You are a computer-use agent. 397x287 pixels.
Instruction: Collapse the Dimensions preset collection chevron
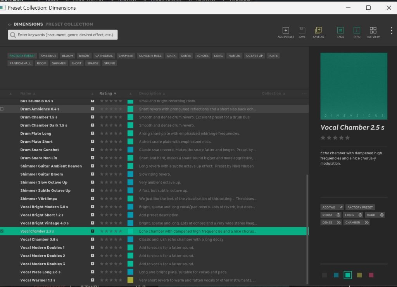(10, 24)
